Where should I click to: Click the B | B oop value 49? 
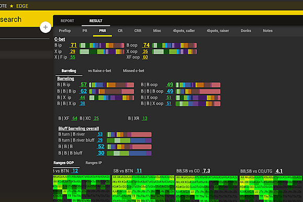170,85
